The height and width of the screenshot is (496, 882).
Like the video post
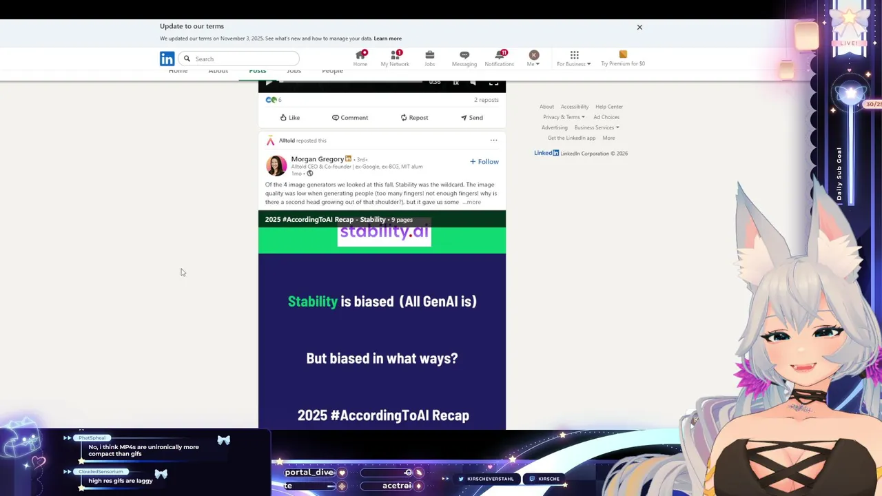[x=289, y=118]
